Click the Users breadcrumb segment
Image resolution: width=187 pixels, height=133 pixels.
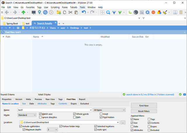pyautogui.click(x=53, y=28)
